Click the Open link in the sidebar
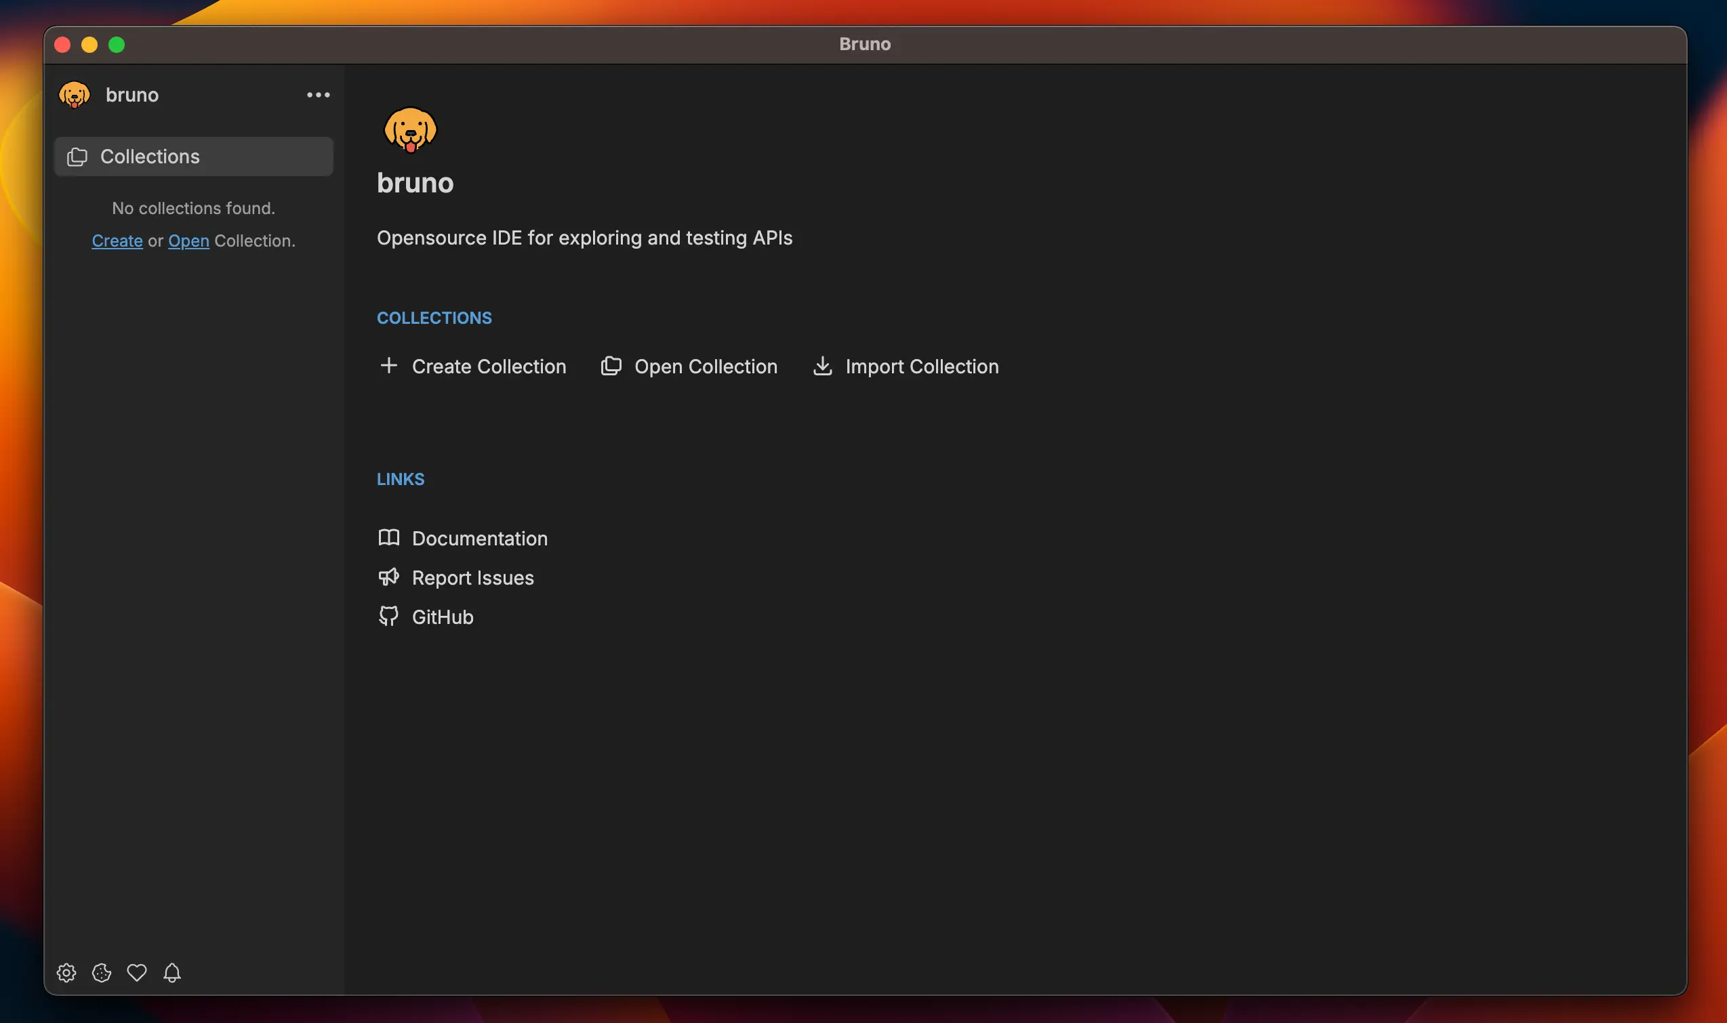The height and width of the screenshot is (1023, 1727). point(188,241)
